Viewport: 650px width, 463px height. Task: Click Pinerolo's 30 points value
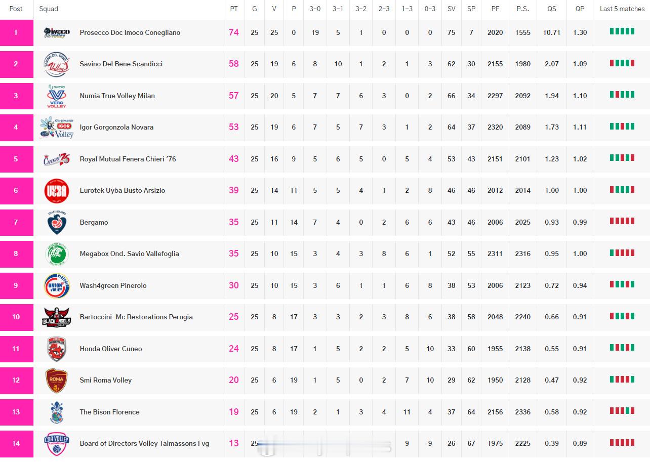pyautogui.click(x=233, y=285)
